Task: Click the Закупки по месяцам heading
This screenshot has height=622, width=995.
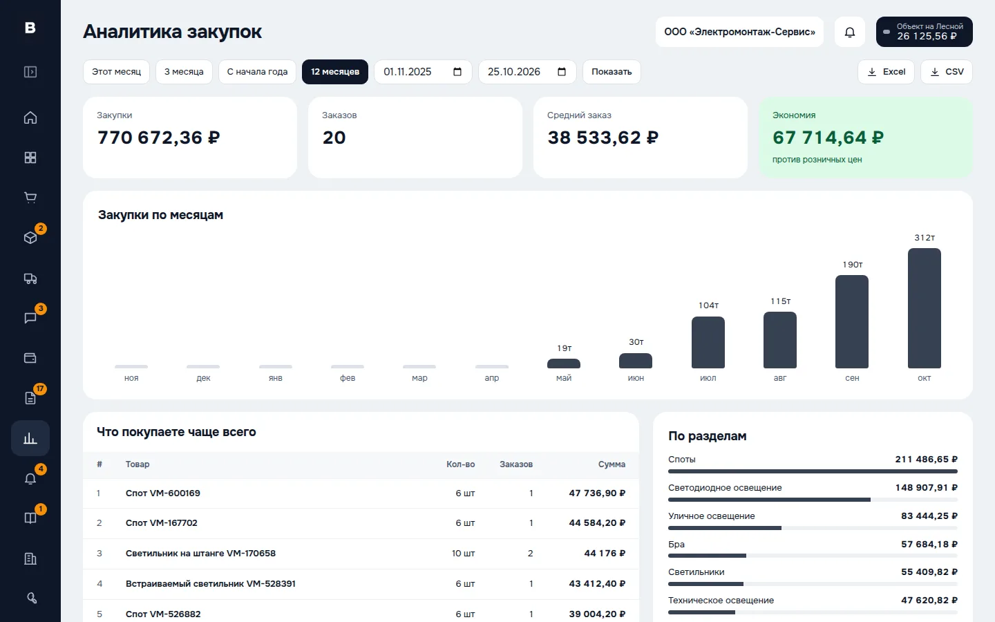Action: (x=160, y=215)
